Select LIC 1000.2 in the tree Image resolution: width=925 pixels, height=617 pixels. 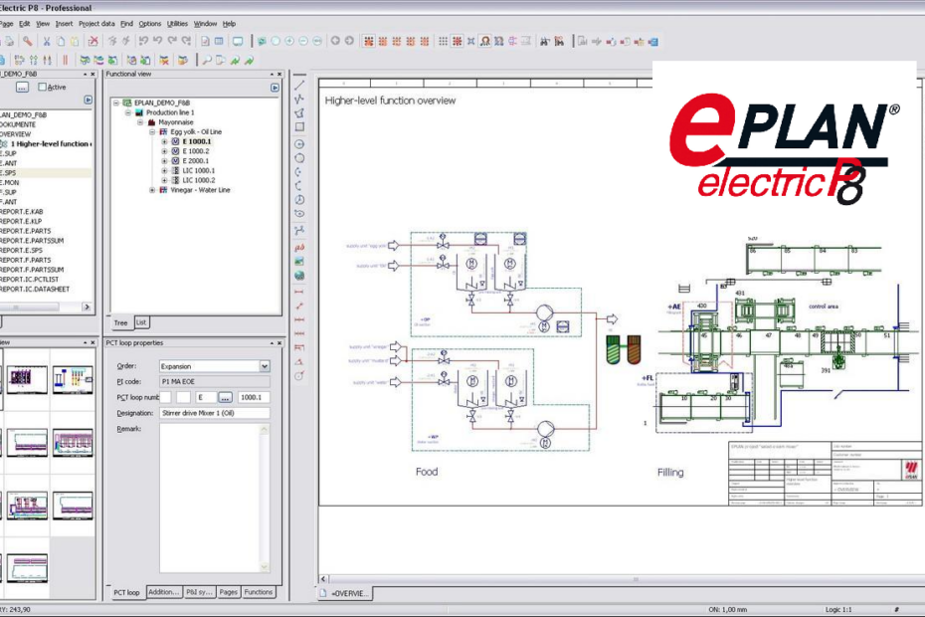(198, 180)
